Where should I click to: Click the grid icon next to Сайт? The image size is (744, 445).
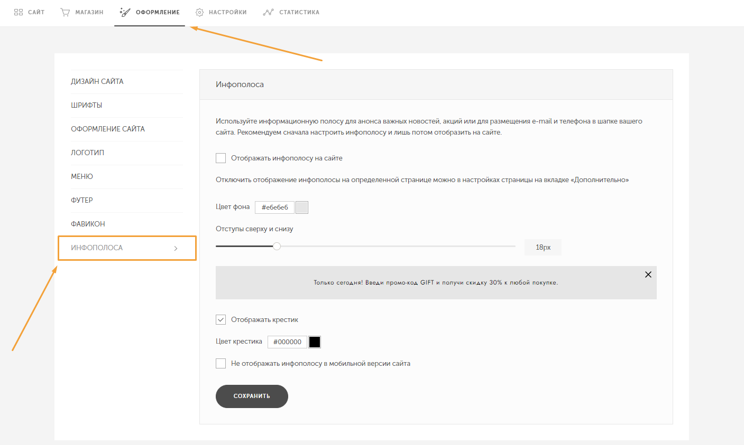pos(19,12)
